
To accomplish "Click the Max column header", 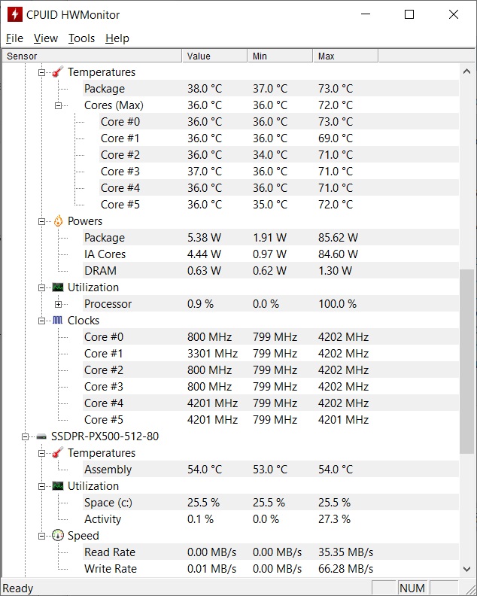I will 345,56.
